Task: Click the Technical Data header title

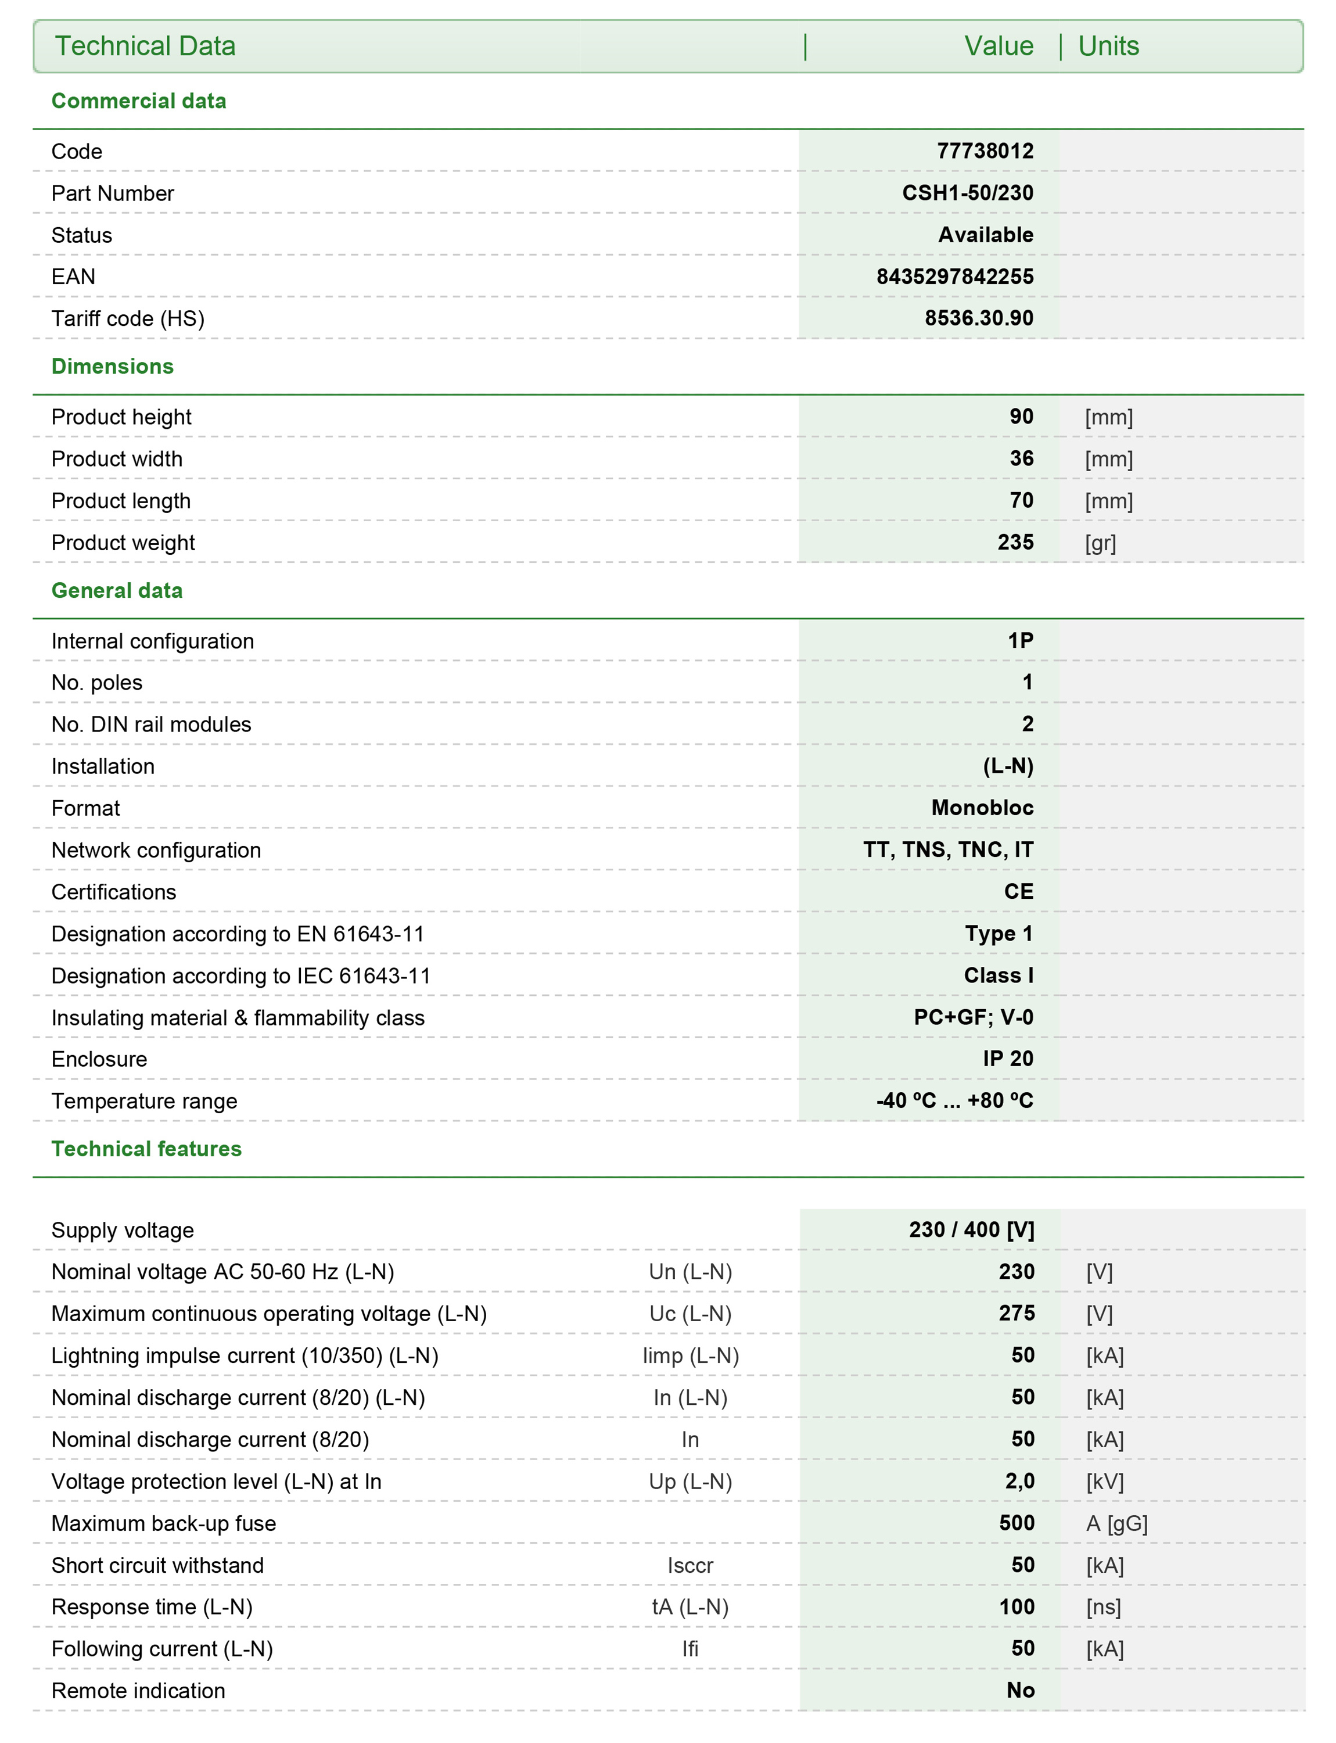Action: [x=145, y=46]
